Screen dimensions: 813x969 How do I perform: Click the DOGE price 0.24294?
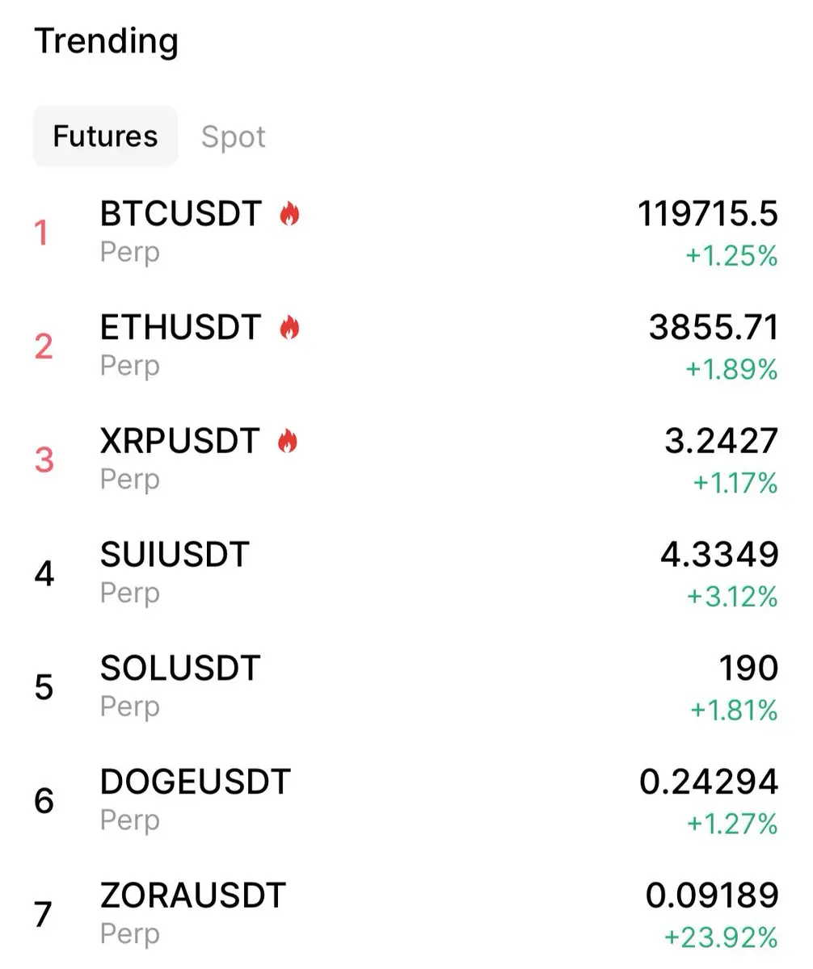(x=709, y=782)
